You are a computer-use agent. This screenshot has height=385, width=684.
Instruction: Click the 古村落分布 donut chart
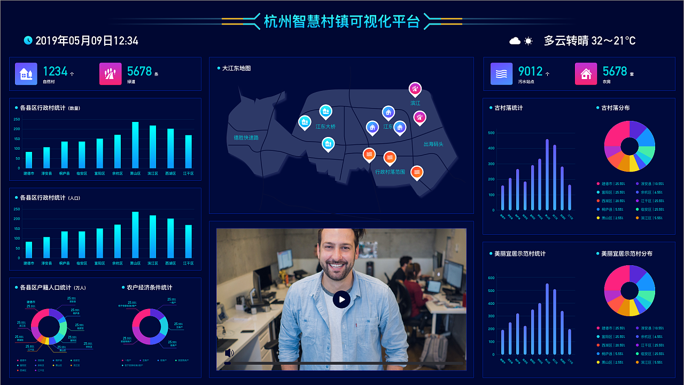click(629, 146)
